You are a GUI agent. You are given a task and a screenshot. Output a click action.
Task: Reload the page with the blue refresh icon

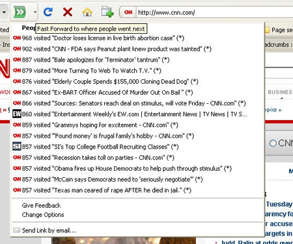point(48,12)
